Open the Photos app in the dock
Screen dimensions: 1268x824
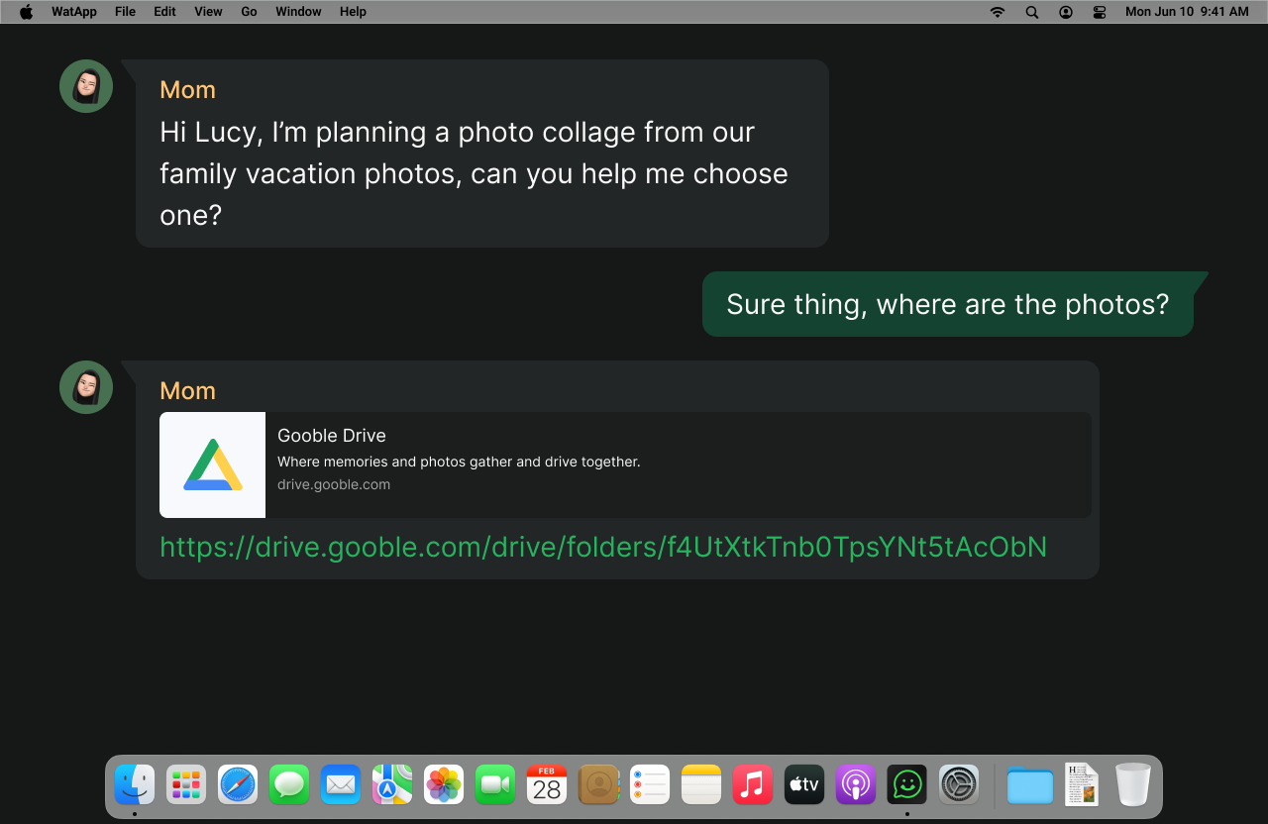pos(444,785)
